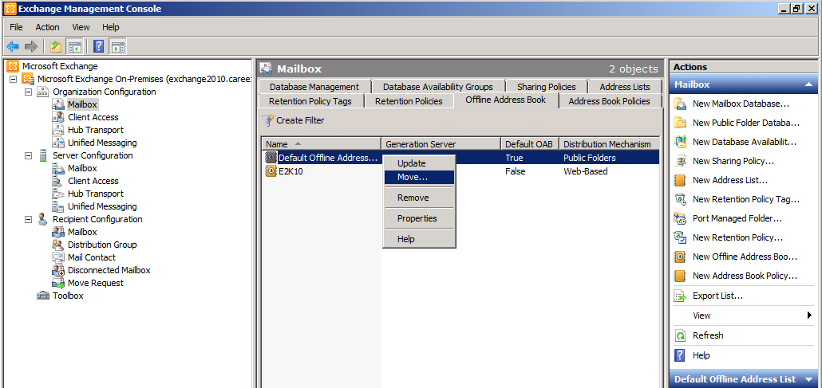Image resolution: width=822 pixels, height=388 pixels.
Task: Toggle Show/Hide Action Pane toolbar icon
Action: tap(117, 46)
